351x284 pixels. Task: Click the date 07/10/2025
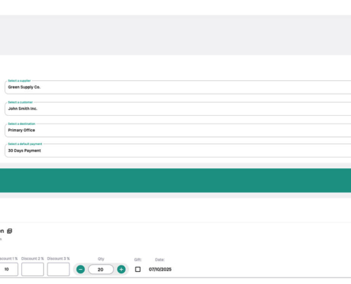coord(160,269)
